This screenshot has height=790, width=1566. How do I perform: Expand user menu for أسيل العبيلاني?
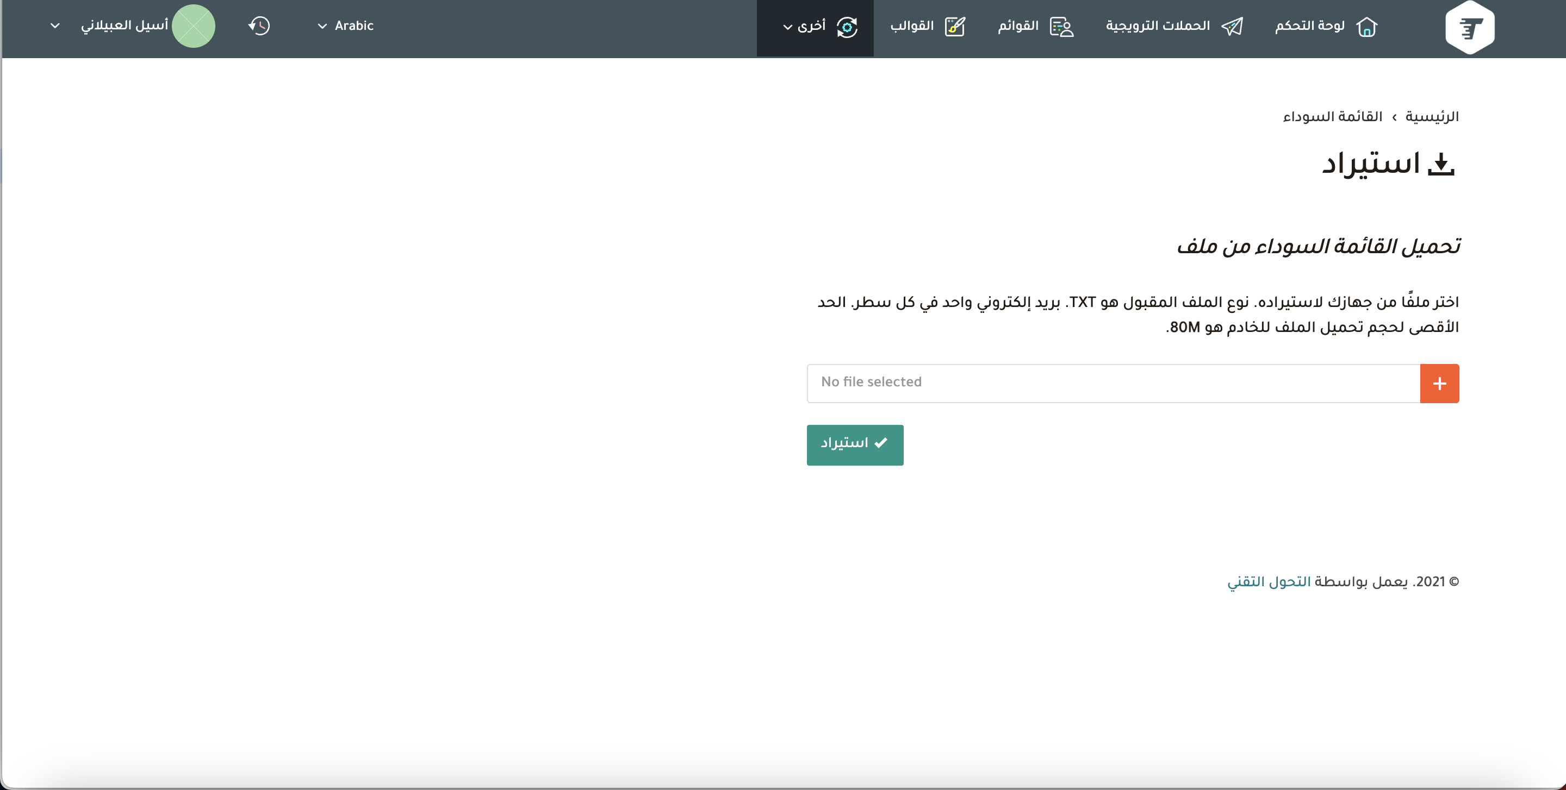point(55,26)
